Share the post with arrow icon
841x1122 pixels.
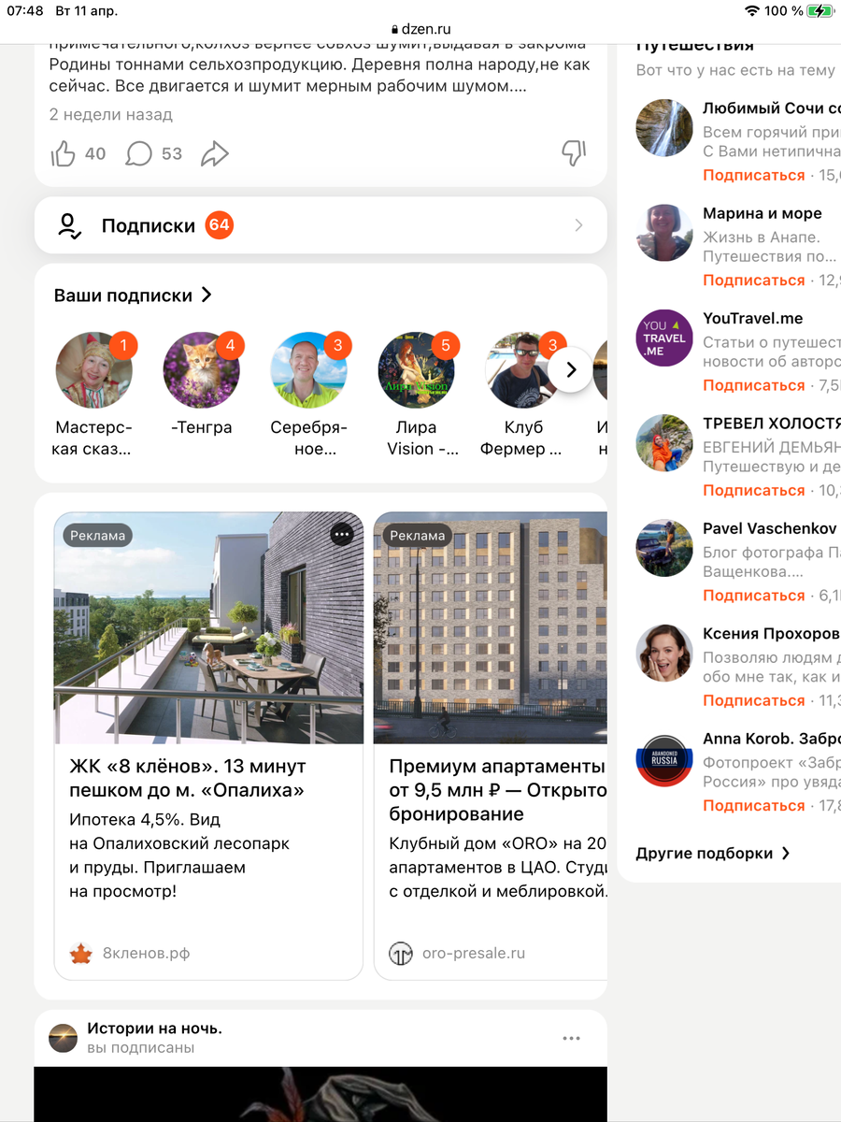click(215, 153)
